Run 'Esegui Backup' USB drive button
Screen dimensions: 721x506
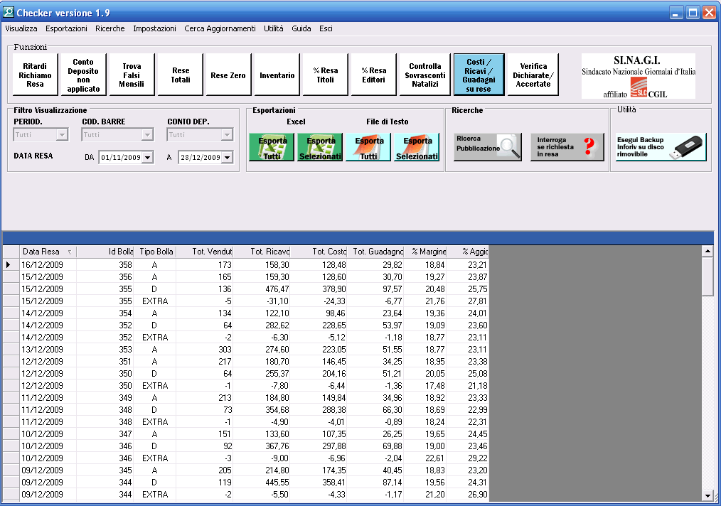661,147
